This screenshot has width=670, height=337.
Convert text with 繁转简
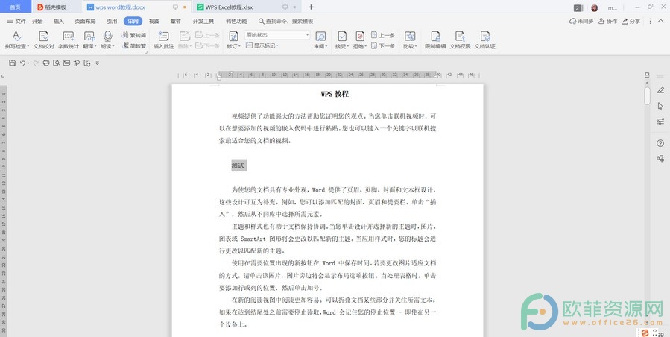coord(134,35)
